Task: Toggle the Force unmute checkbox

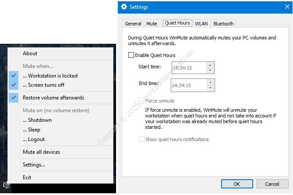Action: coord(141,101)
